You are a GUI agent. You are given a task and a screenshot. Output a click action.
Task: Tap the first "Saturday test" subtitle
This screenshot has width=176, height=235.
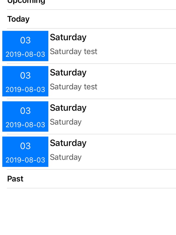point(73,52)
